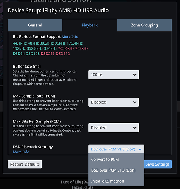Click the DSD64 format text

(19, 54)
